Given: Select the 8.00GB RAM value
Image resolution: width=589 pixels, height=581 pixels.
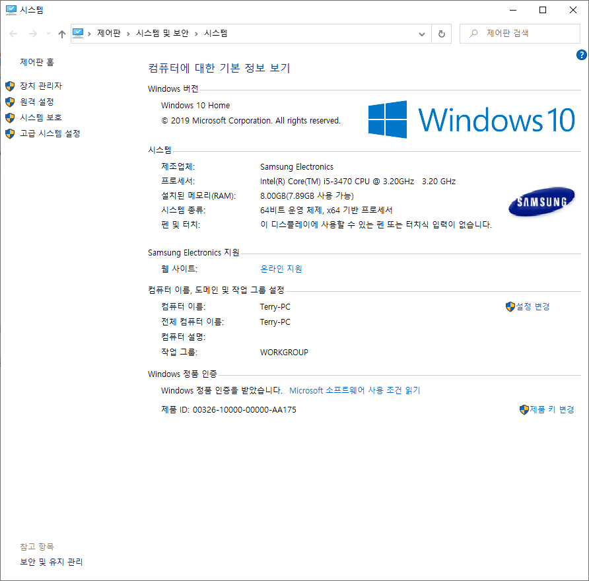Looking at the screenshot, I should [x=307, y=195].
